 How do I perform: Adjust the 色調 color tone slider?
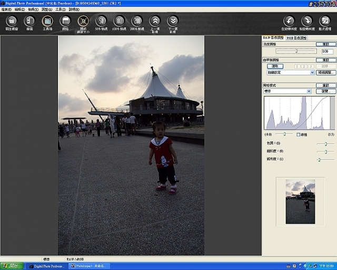click(326, 144)
